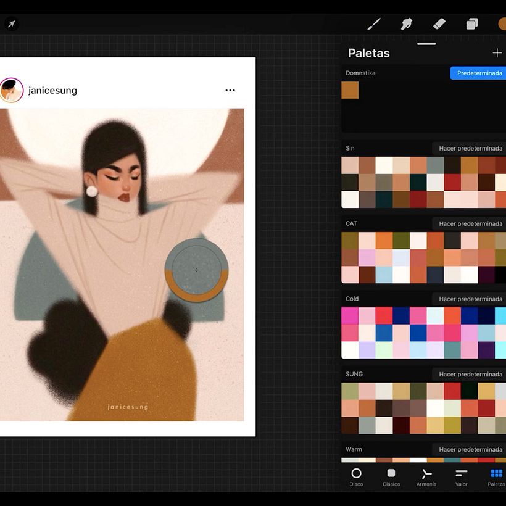Pick the orange swatch in CAT palette's top row
506x506 pixels.
pos(384,241)
